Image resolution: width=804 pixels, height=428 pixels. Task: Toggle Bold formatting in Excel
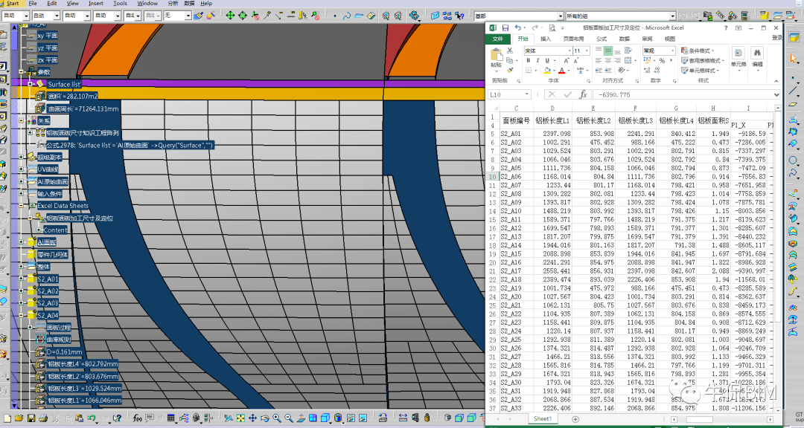point(528,60)
